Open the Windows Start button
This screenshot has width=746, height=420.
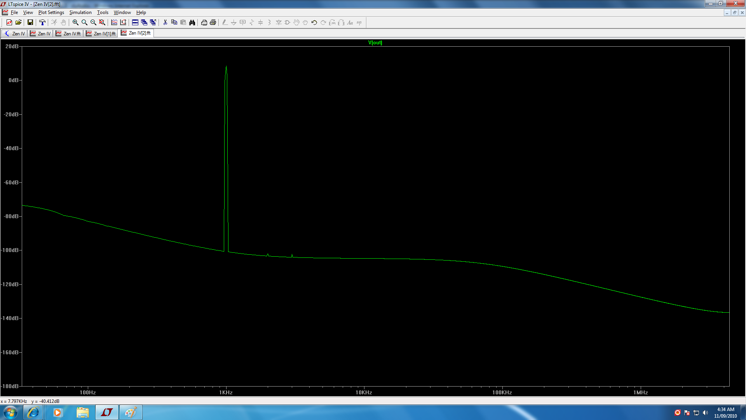(x=10, y=412)
